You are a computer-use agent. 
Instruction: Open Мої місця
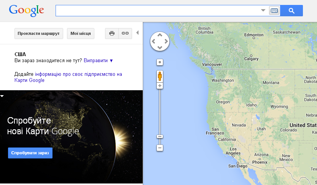pos(80,33)
